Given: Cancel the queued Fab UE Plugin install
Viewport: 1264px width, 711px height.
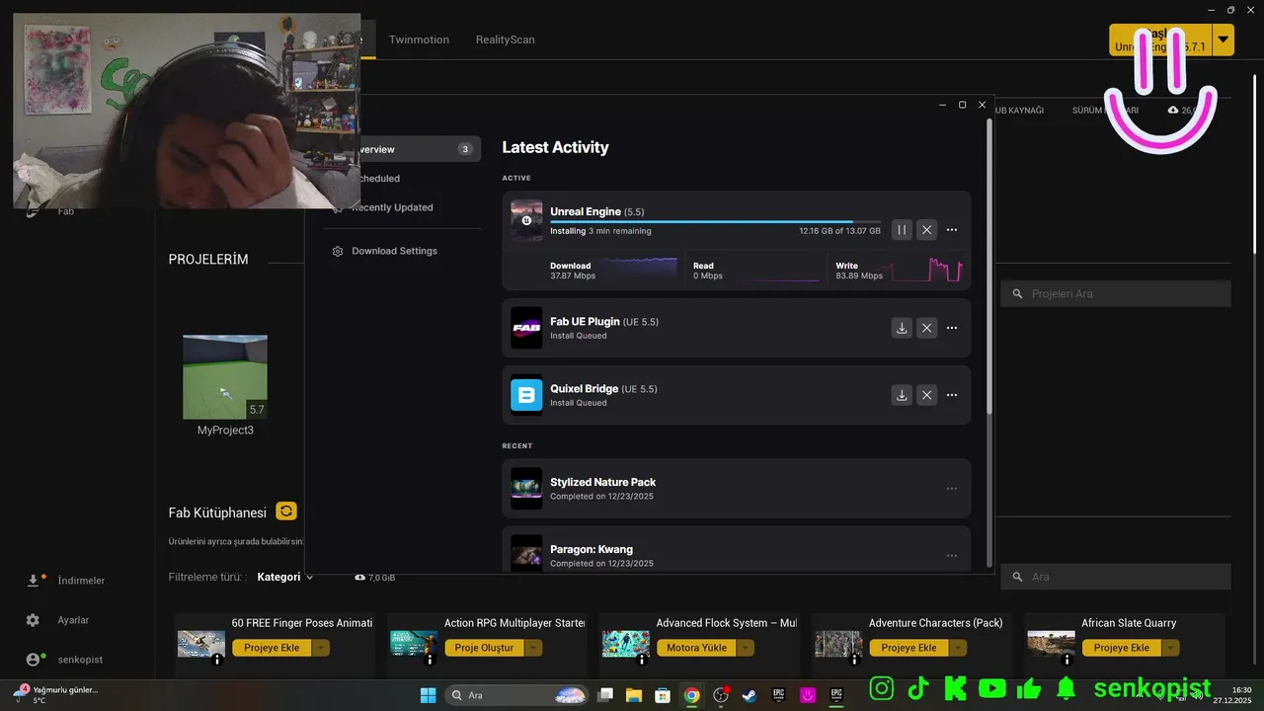Looking at the screenshot, I should (x=926, y=328).
